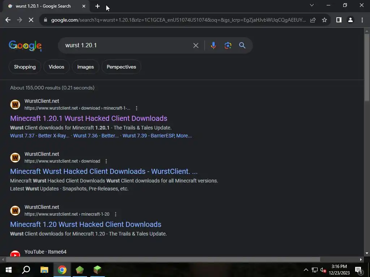Open Minecraft 1.20.1 Wurst Hacked Client Downloads
370x277 pixels.
pos(89,118)
